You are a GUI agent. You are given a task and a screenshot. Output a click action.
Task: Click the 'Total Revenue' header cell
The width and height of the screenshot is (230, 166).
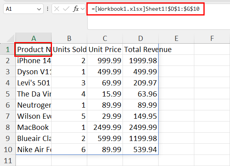coord(140,49)
